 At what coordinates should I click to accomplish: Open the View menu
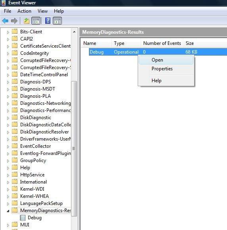42,11
